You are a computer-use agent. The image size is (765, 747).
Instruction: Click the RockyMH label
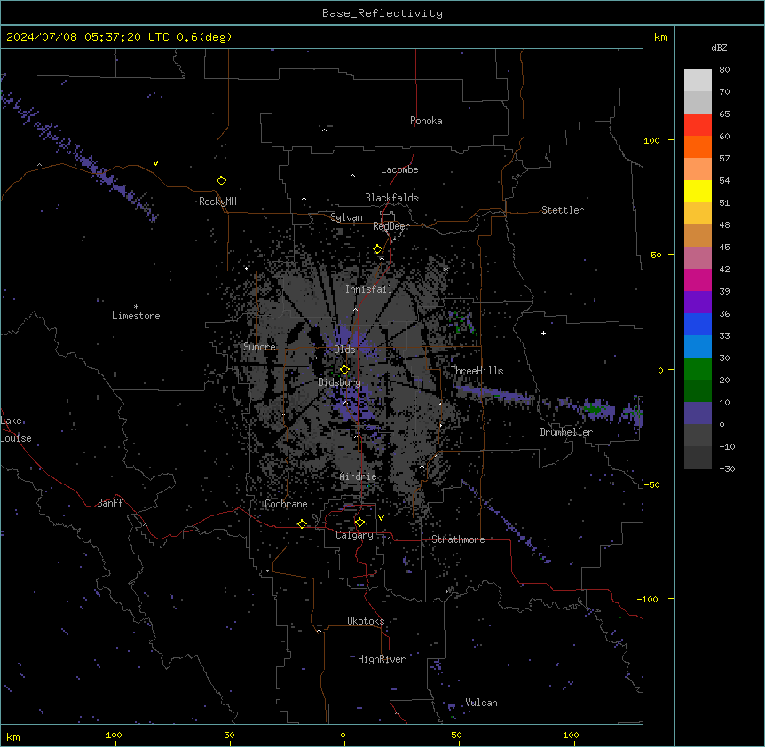[217, 201]
